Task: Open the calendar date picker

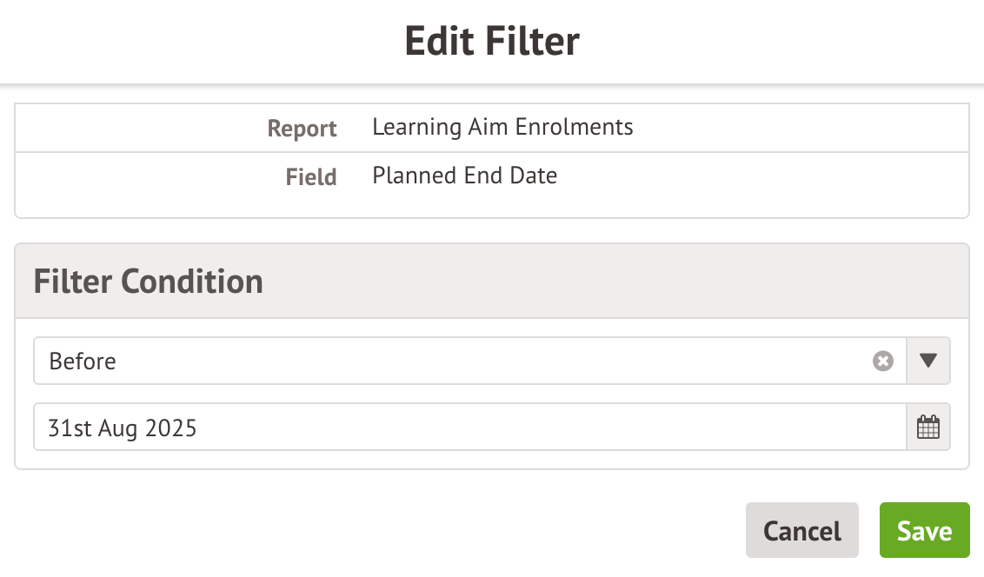Action: pos(928,428)
